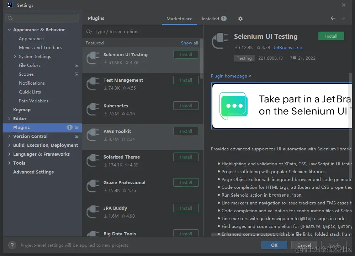Click the back navigation arrow

[x=333, y=18]
